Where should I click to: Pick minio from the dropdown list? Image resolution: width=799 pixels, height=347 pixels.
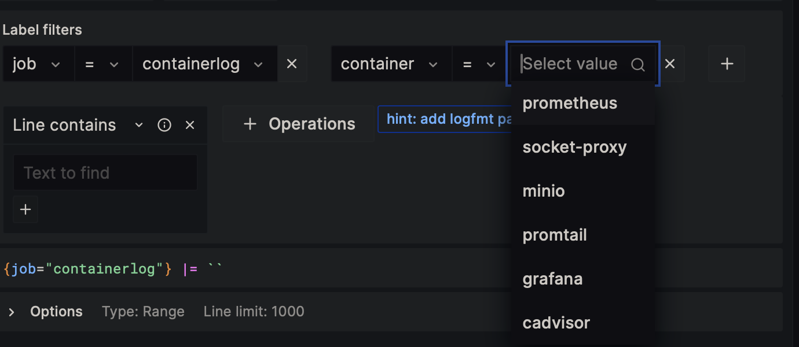pos(544,191)
